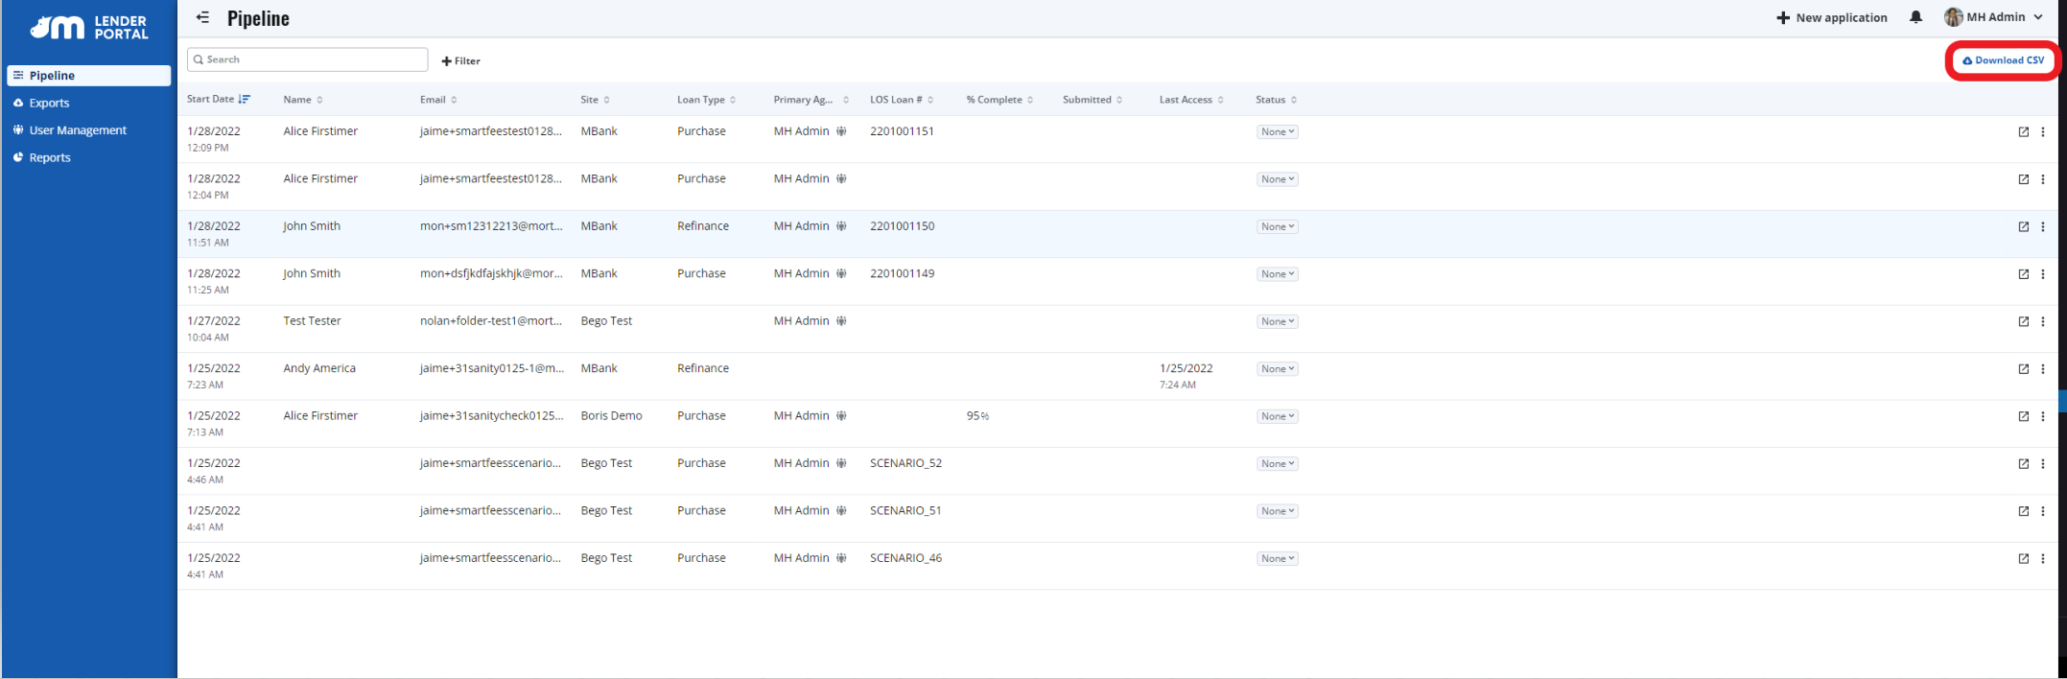Sort by Last Access column
Viewport: 2067px width, 679px height.
(x=1191, y=100)
